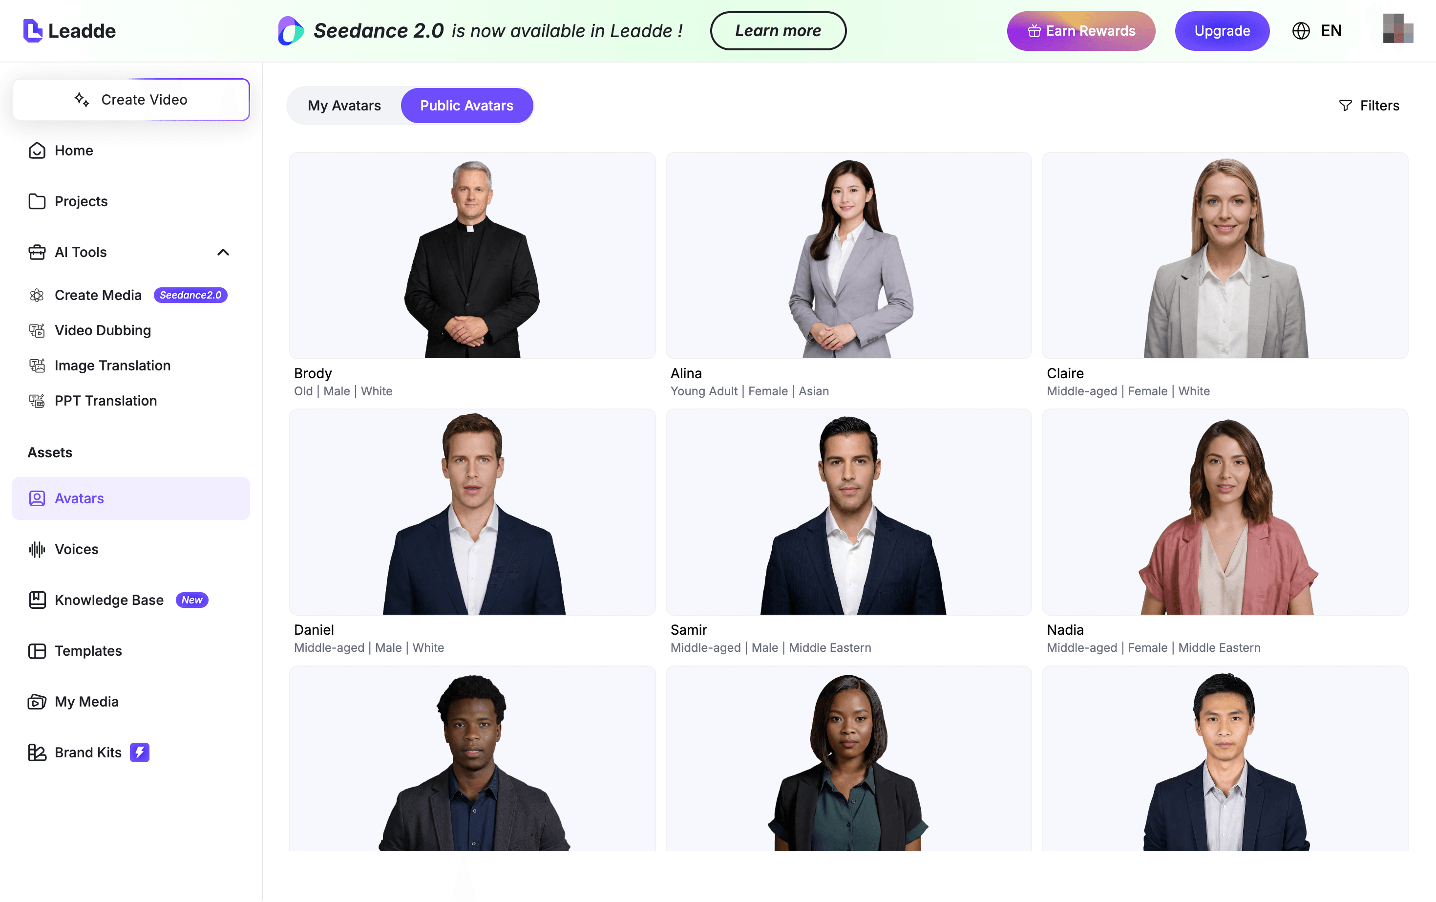Select the Public Avatars tab

(466, 106)
